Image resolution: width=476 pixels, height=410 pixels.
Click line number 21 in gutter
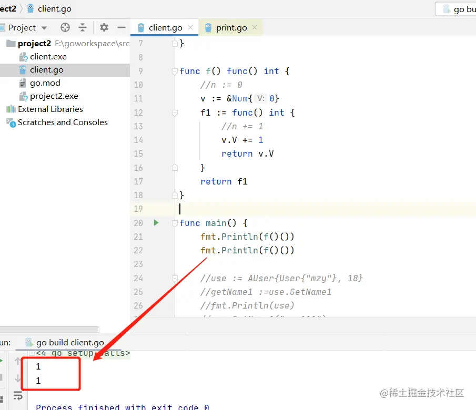point(138,237)
